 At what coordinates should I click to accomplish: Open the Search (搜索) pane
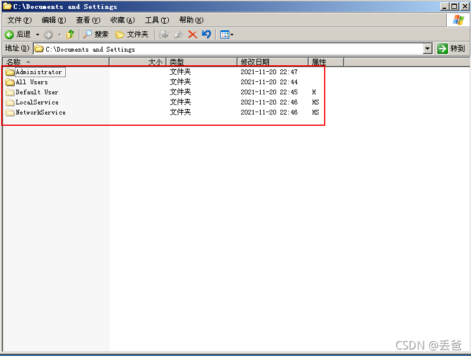tap(95, 34)
